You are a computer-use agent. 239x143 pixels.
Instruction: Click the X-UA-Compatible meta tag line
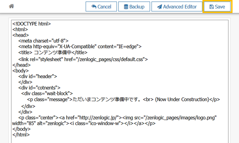tap(80, 47)
